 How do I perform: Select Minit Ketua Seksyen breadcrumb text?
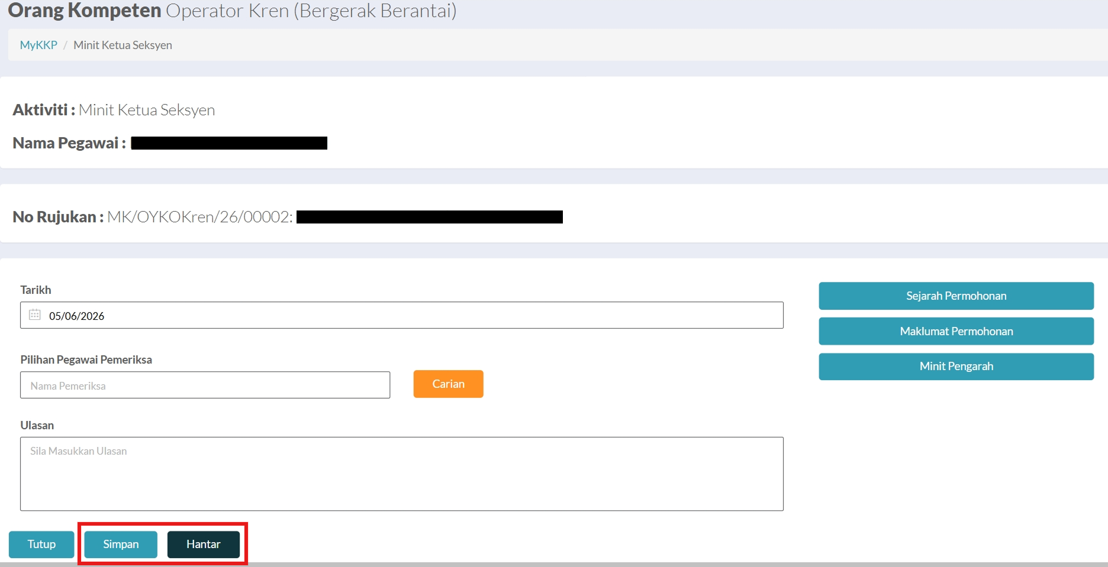[123, 45]
